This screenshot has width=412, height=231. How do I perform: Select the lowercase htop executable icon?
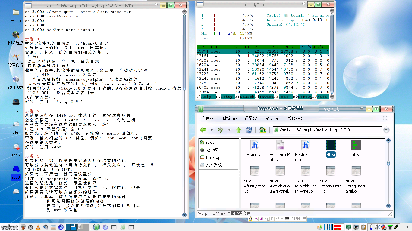pos(356,145)
